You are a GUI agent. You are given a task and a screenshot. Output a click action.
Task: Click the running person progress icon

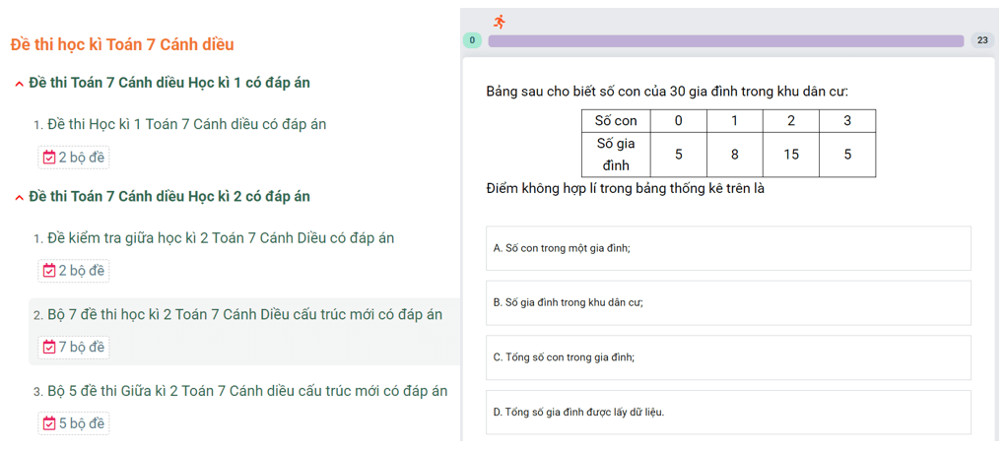(500, 21)
